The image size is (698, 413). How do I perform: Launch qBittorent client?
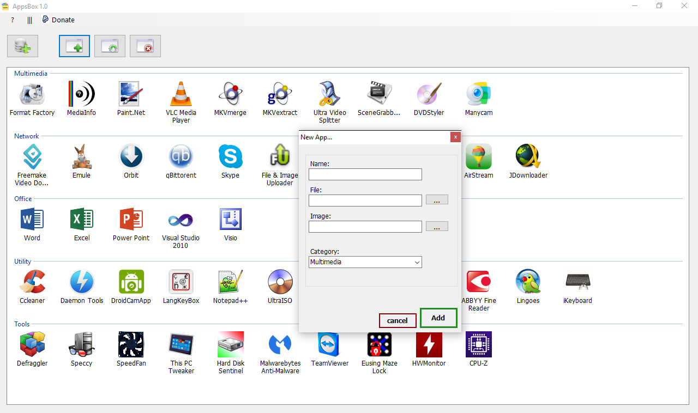(x=181, y=157)
